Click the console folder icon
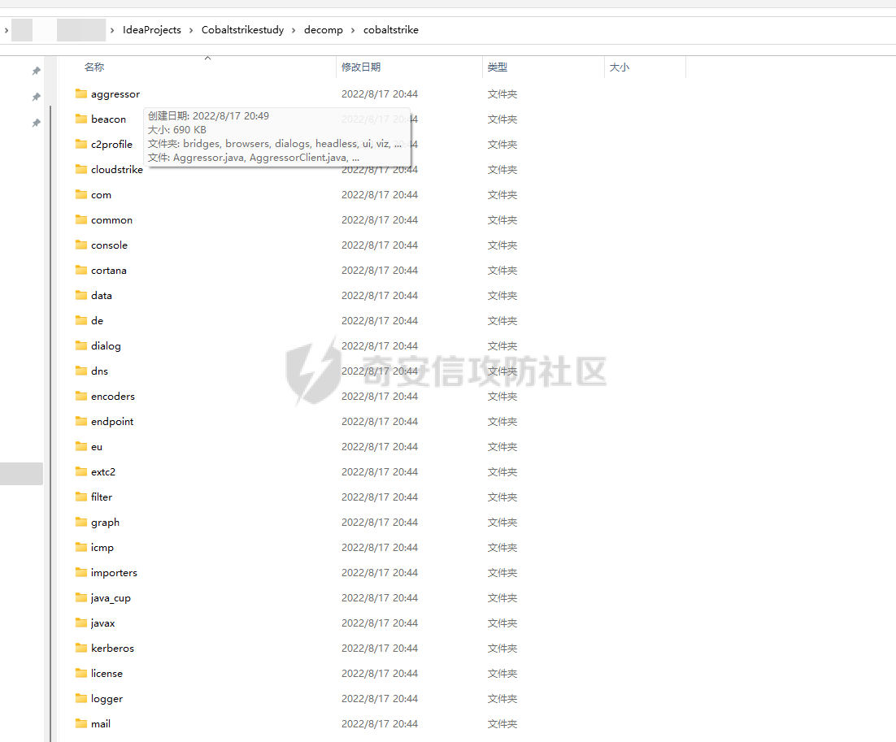The width and height of the screenshot is (896, 742). (x=81, y=245)
